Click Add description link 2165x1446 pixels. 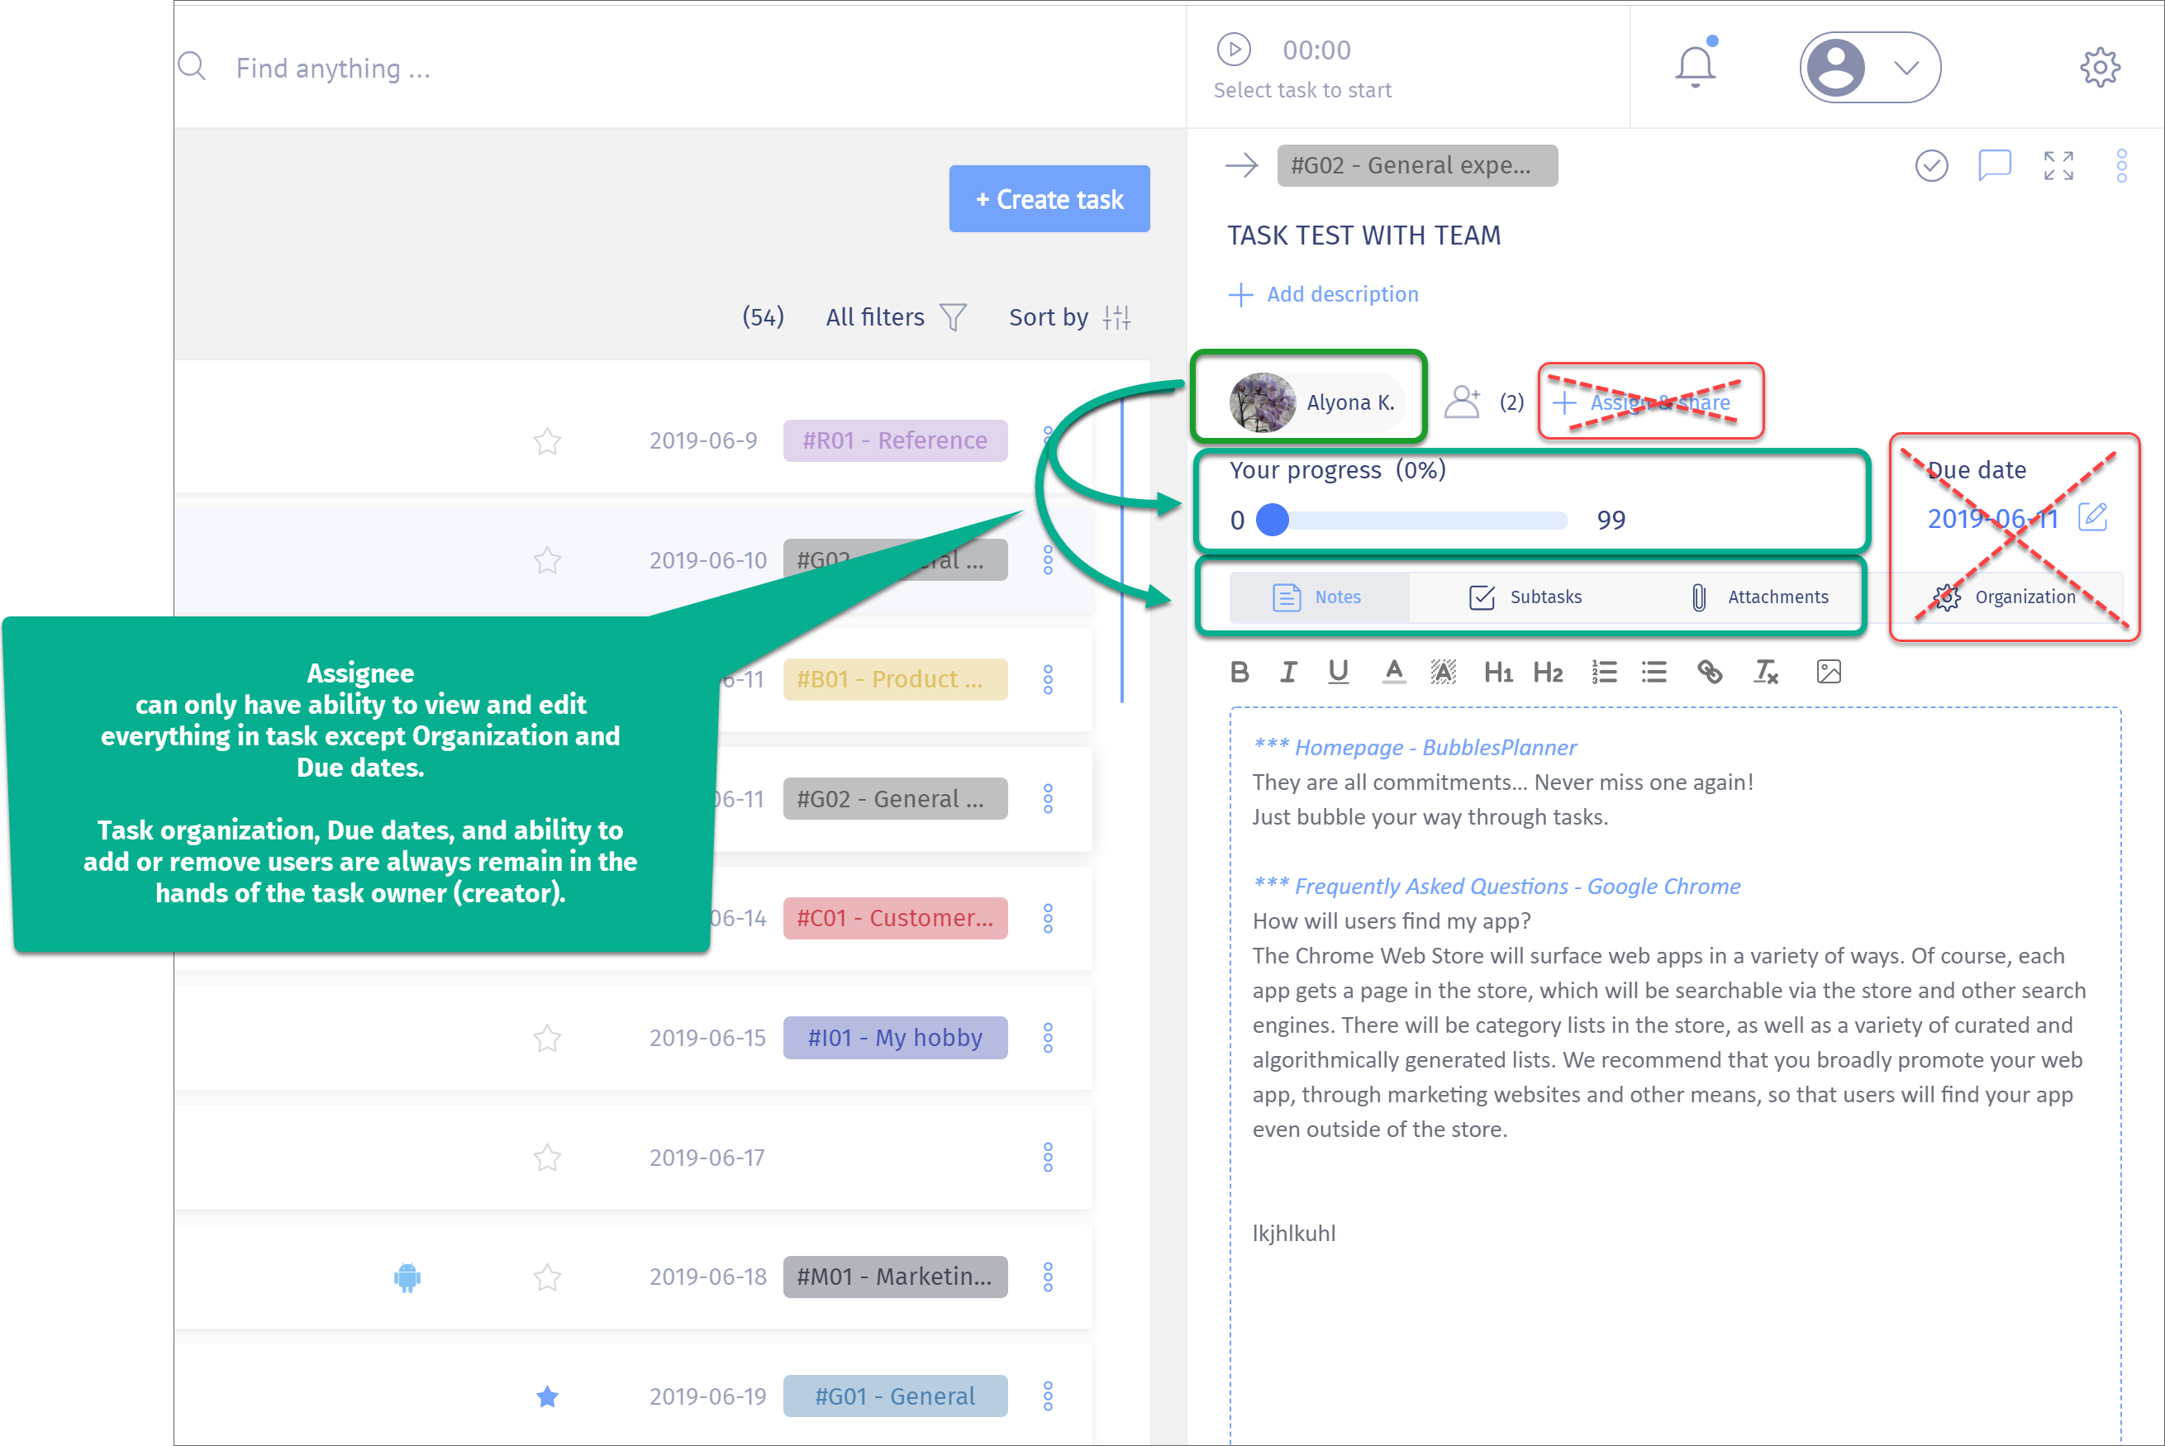pos(1324,295)
